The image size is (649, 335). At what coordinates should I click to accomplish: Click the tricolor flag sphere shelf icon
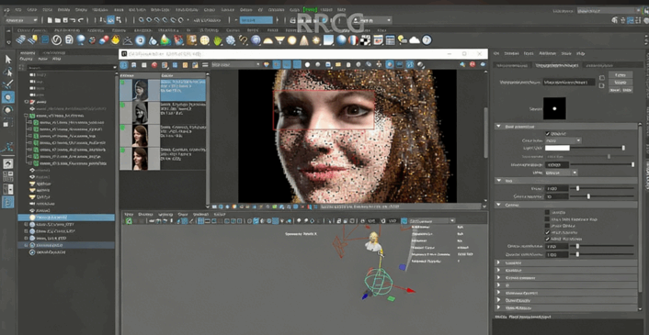point(353,39)
